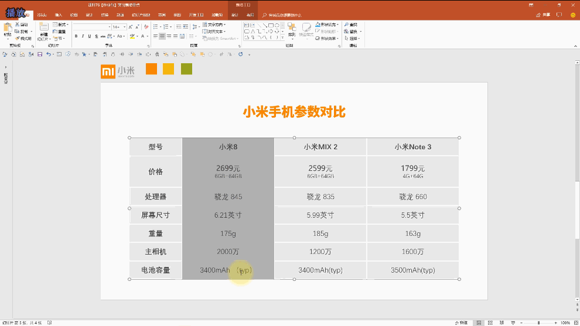The image size is (580, 326).
Task: Click the blue star animation icon in quick toolbar
Action: [84, 54]
